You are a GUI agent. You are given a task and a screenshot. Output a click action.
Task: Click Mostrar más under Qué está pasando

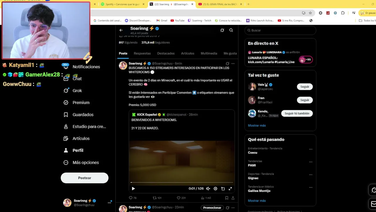point(257,201)
